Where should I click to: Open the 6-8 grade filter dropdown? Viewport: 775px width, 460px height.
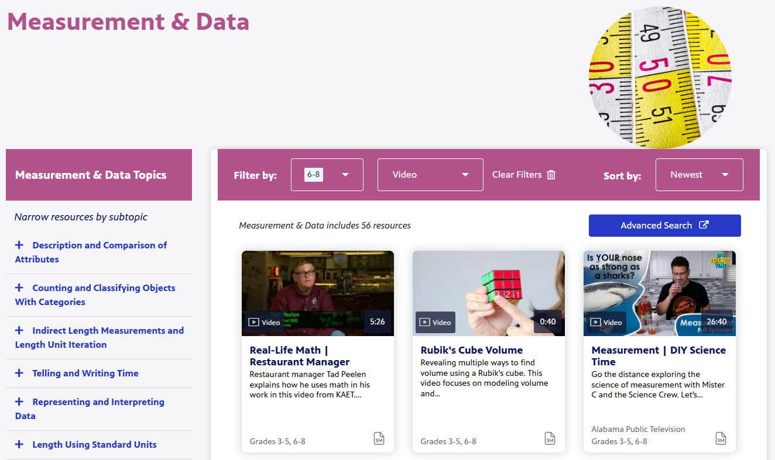coord(327,175)
